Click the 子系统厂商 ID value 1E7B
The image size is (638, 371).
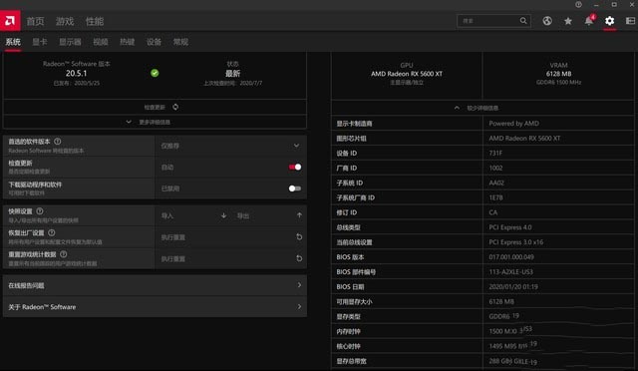coord(495,197)
